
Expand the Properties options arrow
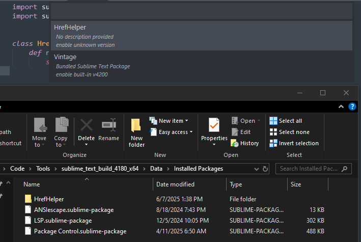tap(214, 145)
